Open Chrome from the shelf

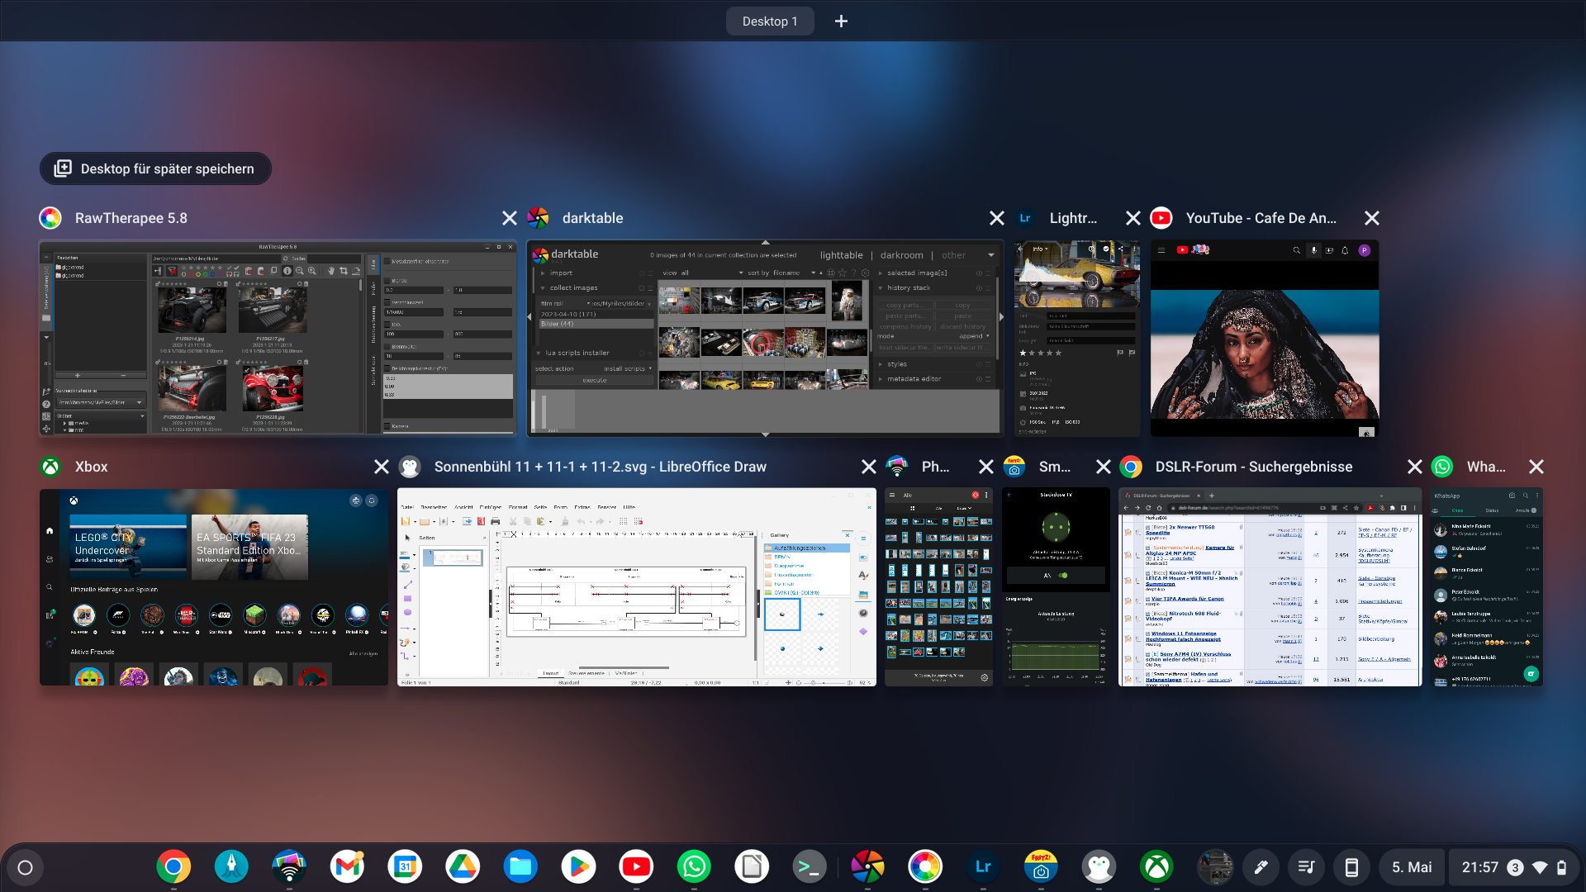tap(173, 867)
